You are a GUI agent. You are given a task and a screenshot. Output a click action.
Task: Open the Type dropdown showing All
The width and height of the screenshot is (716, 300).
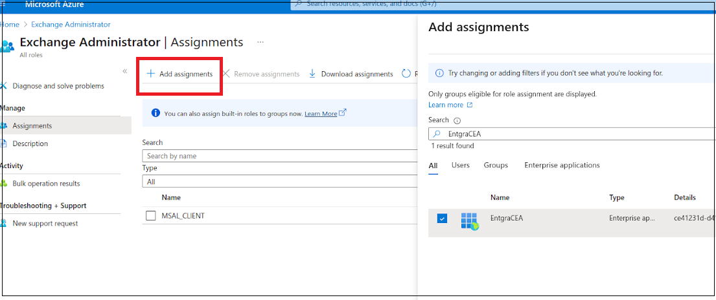(279, 182)
